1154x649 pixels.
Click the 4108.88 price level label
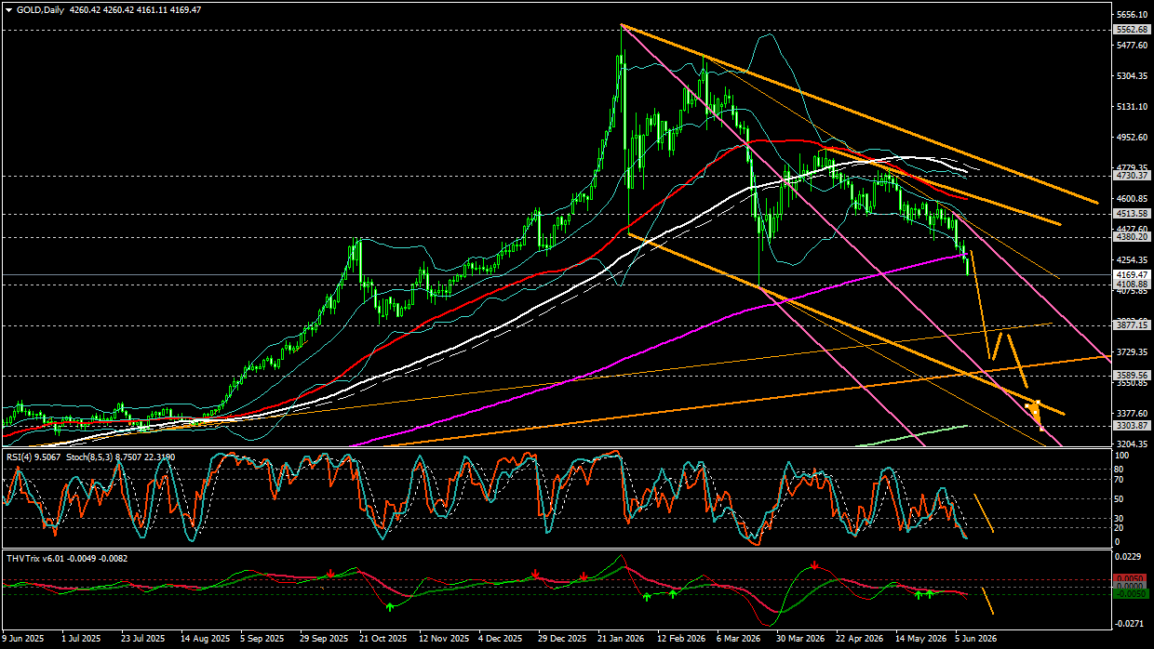pyautogui.click(x=1133, y=285)
